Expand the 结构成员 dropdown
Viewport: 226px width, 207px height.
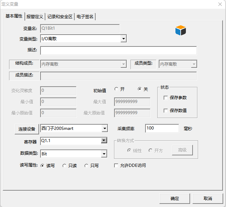(x=123, y=64)
